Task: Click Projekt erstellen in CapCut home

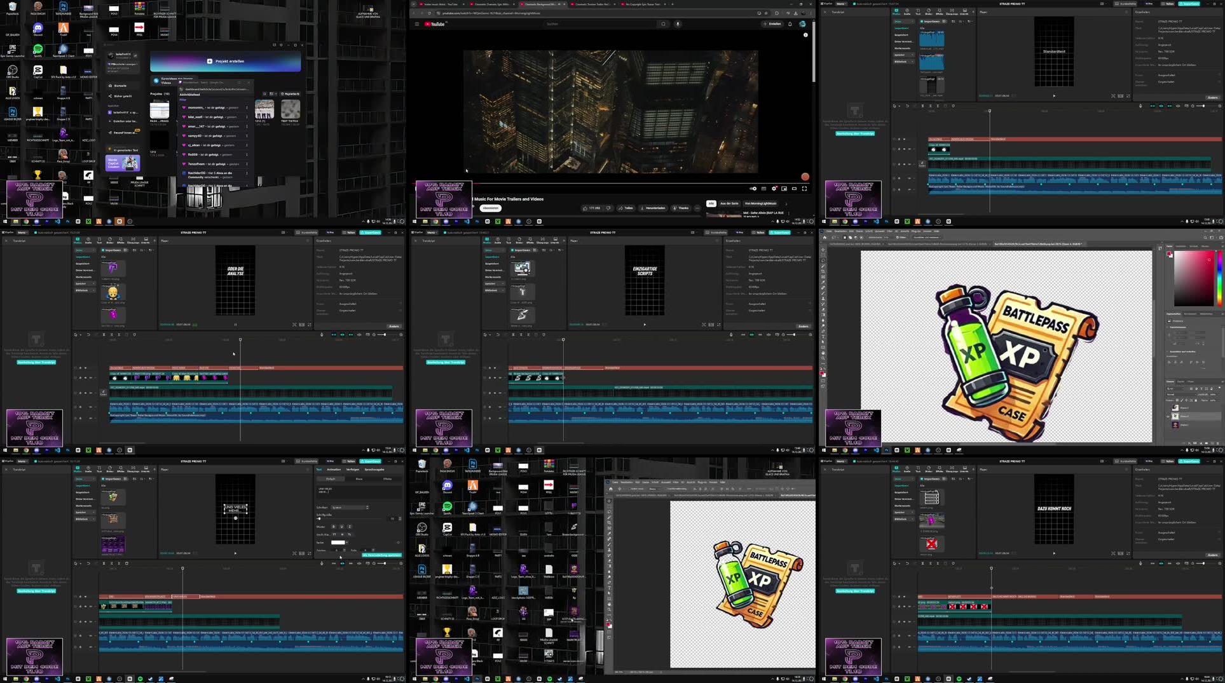Action: [226, 62]
